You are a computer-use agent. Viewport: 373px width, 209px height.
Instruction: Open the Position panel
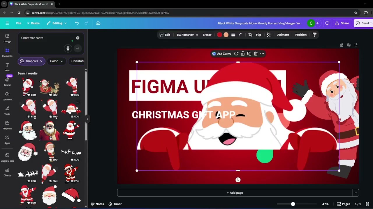[301, 35]
